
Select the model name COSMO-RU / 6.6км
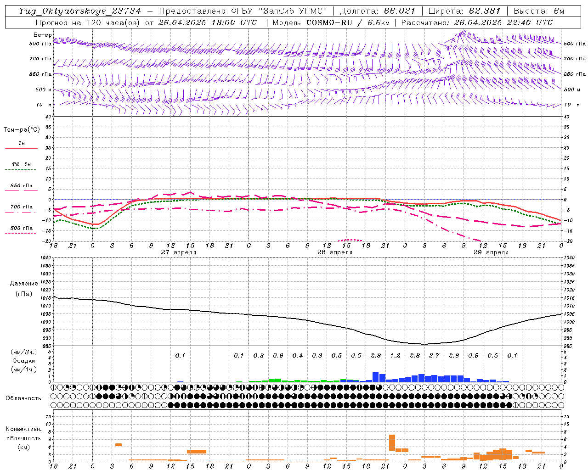[349, 22]
